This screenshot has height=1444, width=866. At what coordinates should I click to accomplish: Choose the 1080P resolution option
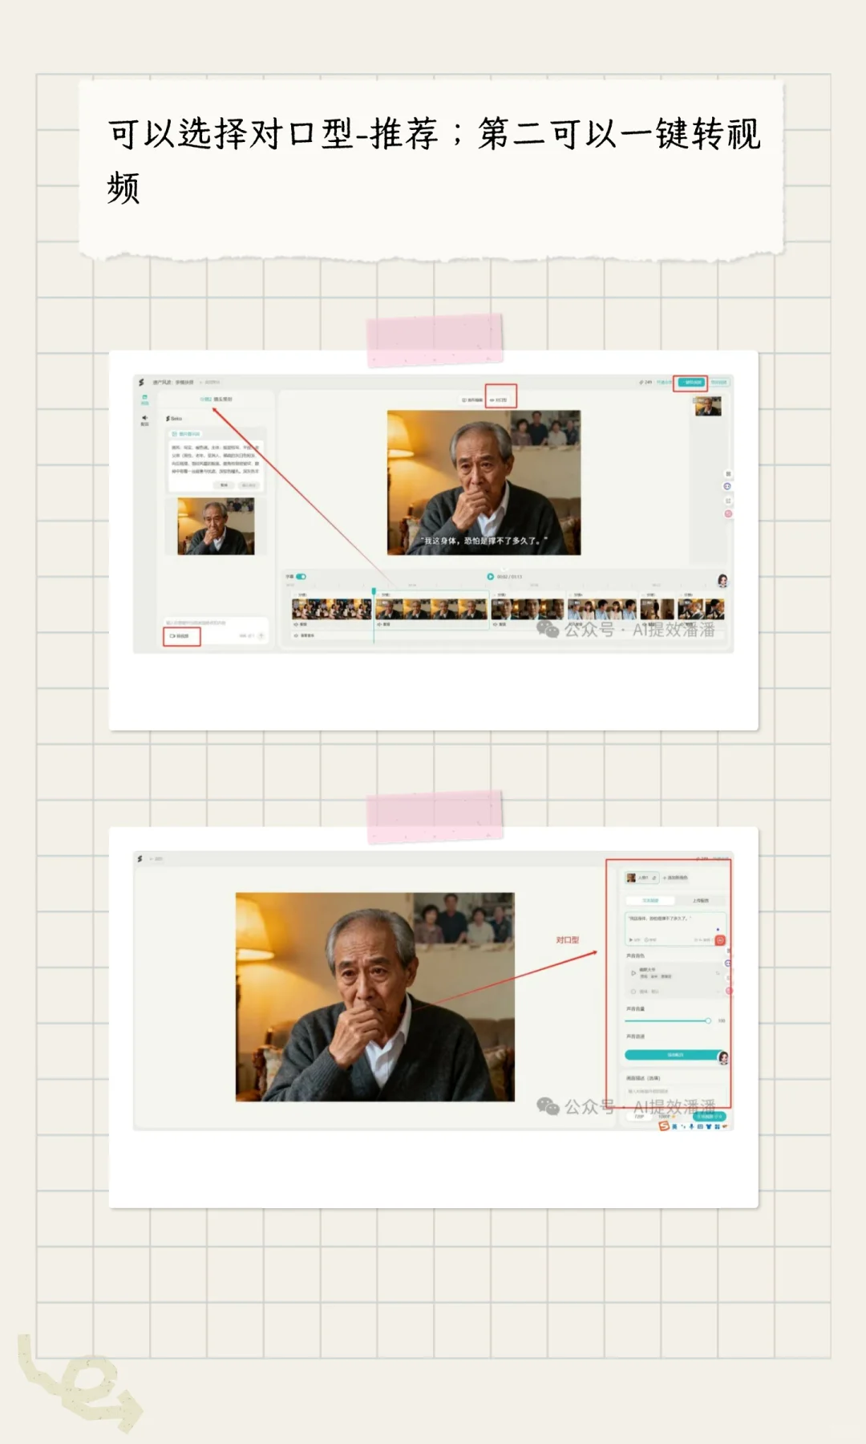click(666, 1117)
